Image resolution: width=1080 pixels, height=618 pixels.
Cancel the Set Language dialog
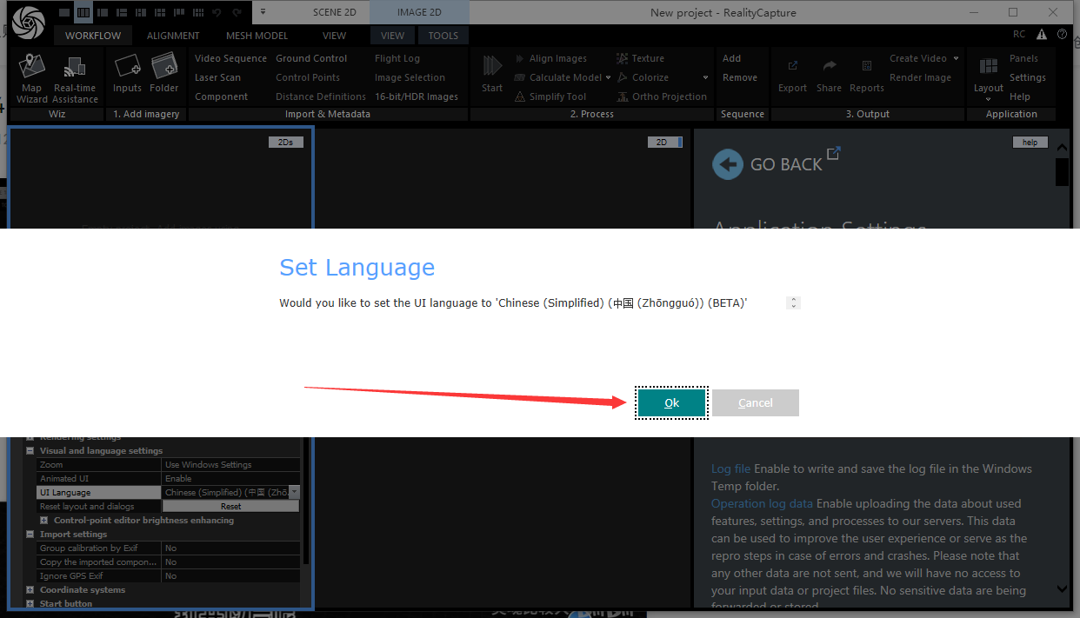[x=756, y=402]
